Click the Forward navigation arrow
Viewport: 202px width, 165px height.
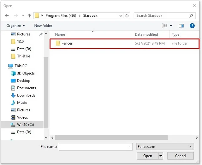[x=16, y=16]
